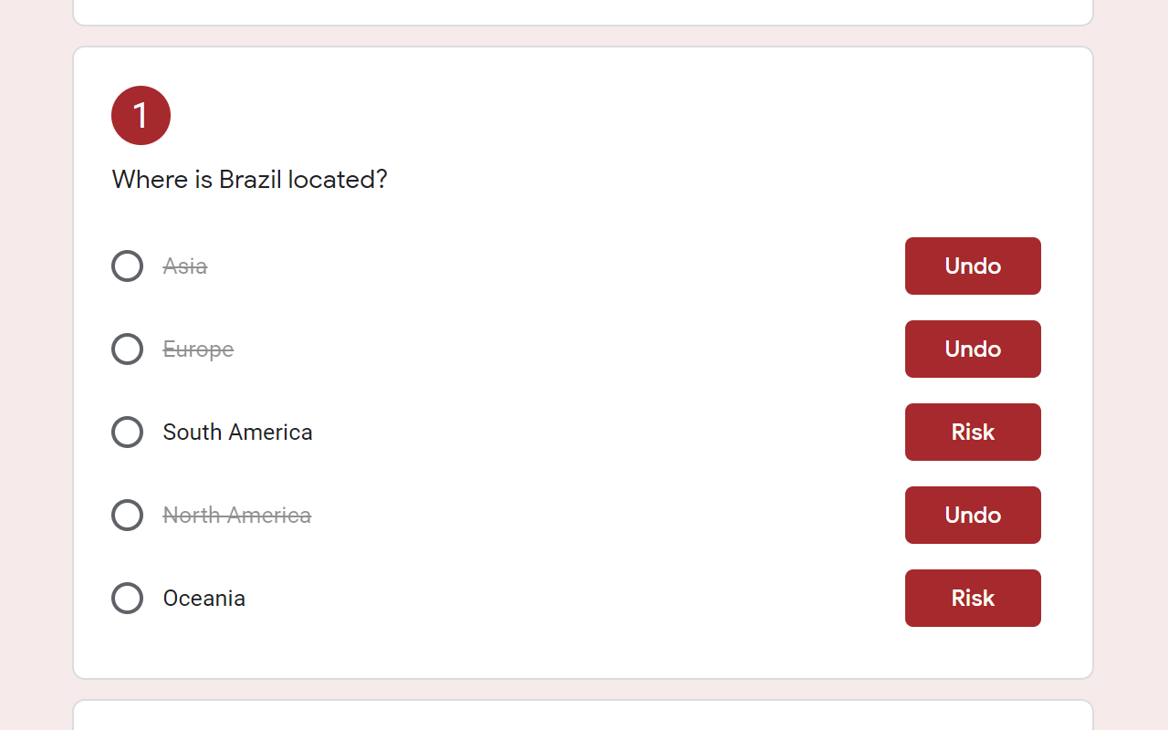The image size is (1168, 730).
Task: Click Risk beside Oceania
Action: 973,599
